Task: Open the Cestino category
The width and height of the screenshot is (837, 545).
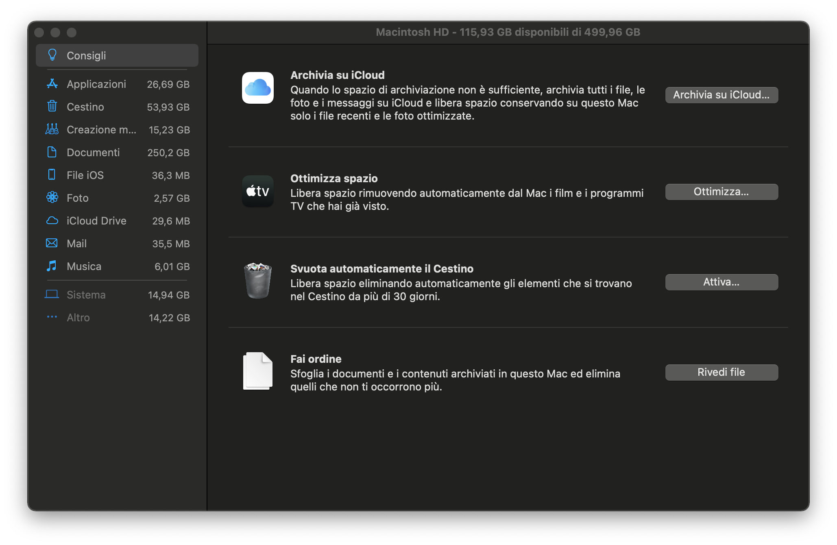Action: [117, 107]
